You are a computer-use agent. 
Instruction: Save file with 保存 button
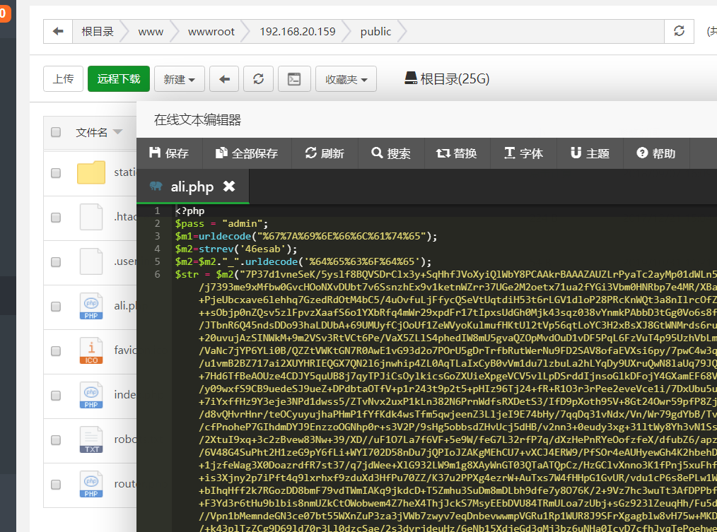[169, 153]
